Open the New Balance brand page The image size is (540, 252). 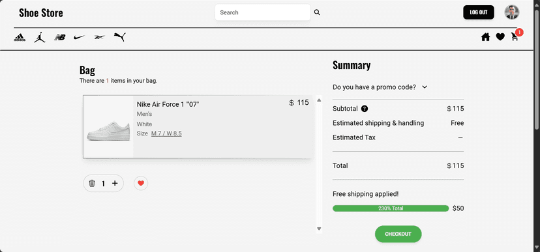pyautogui.click(x=59, y=38)
